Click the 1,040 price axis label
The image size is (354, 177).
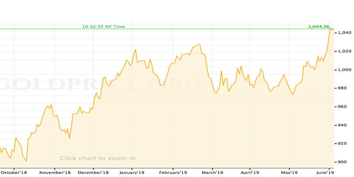[345, 33]
